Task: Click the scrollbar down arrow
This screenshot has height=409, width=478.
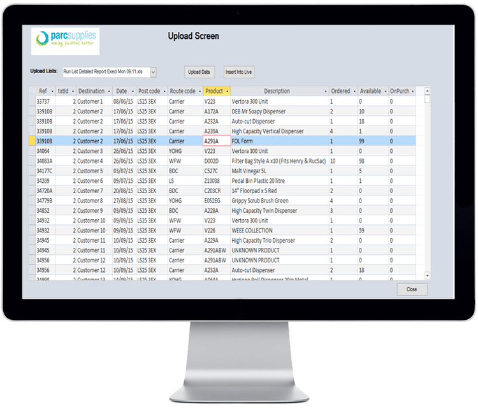Action: (428, 275)
